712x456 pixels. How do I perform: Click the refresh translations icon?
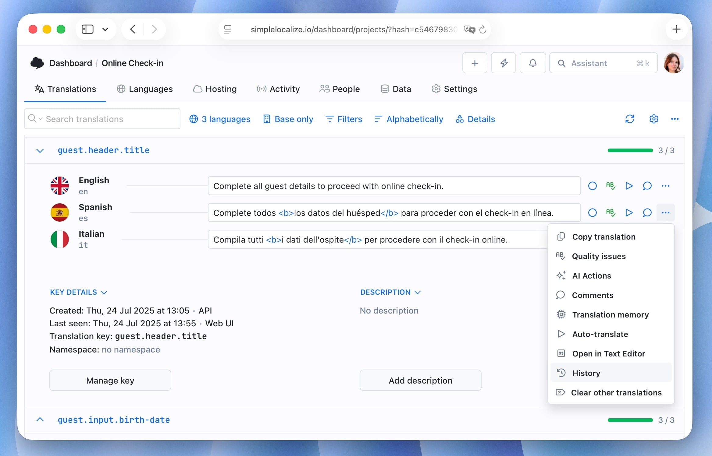(x=630, y=119)
